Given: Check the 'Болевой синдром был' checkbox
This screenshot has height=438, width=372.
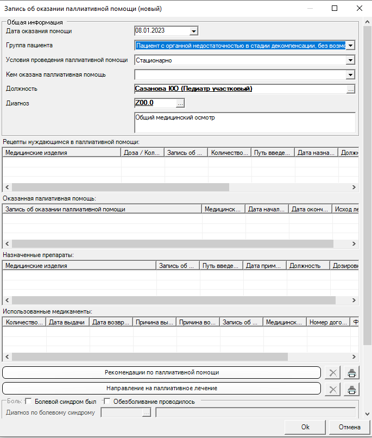Looking at the screenshot, I should pyautogui.click(x=28, y=402).
